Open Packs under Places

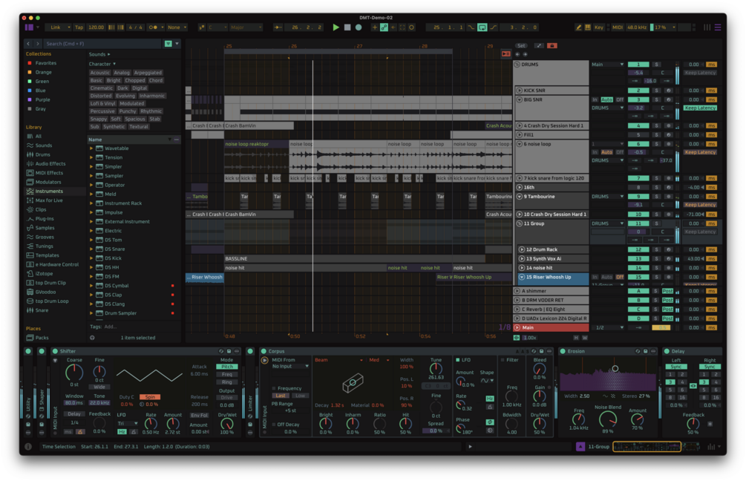tap(42, 338)
